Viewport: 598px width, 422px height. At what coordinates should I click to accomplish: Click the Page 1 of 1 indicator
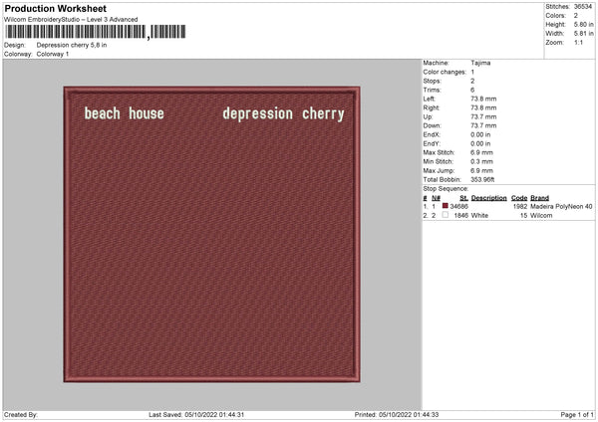coord(577,414)
